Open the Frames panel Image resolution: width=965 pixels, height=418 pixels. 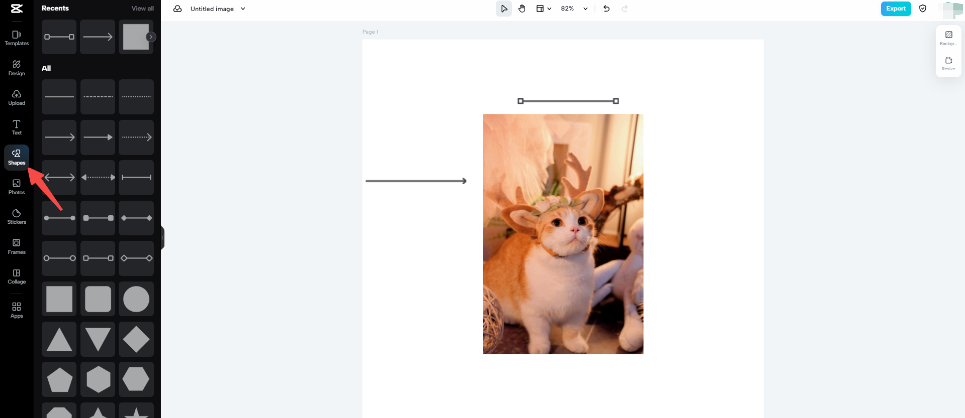17,246
